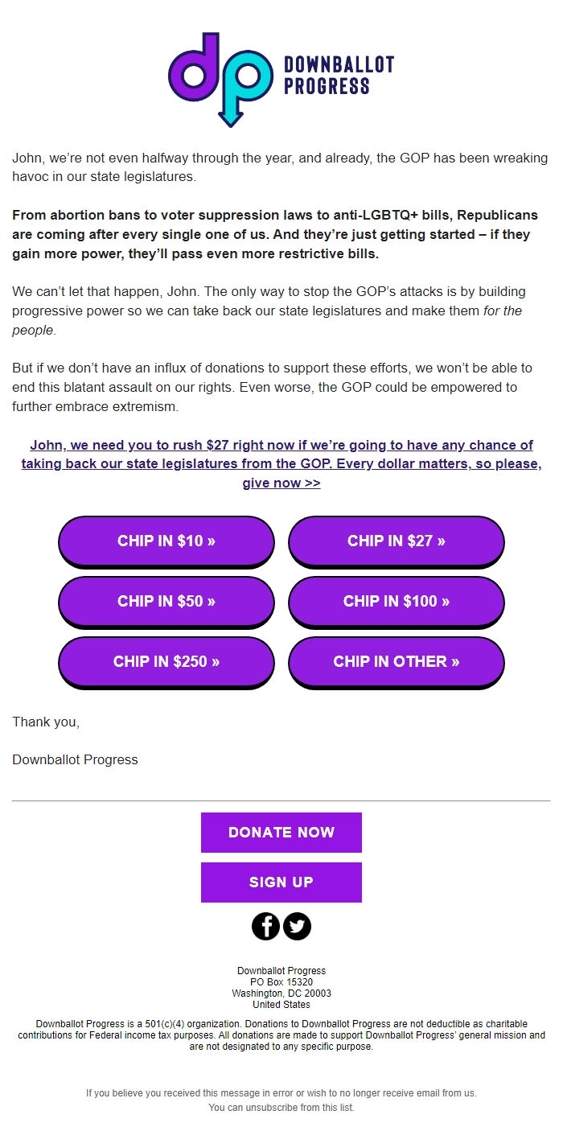Select the Chip In $10 button
Image resolution: width=563 pixels, height=1123 pixels.
(x=166, y=541)
